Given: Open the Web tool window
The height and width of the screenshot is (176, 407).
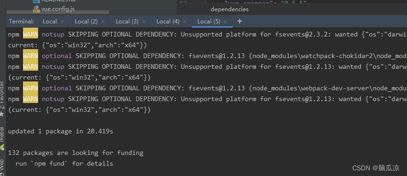Looking at the screenshot, I should [2, 164].
